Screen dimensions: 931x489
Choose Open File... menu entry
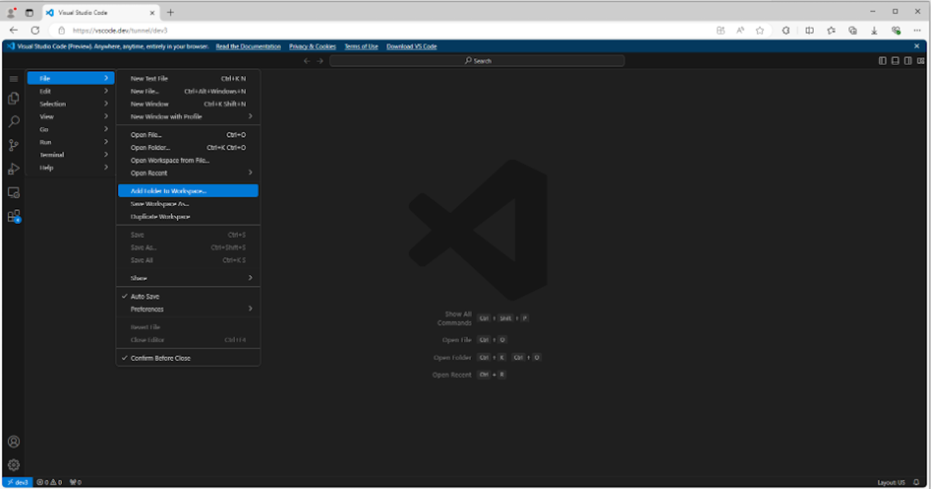click(188, 135)
